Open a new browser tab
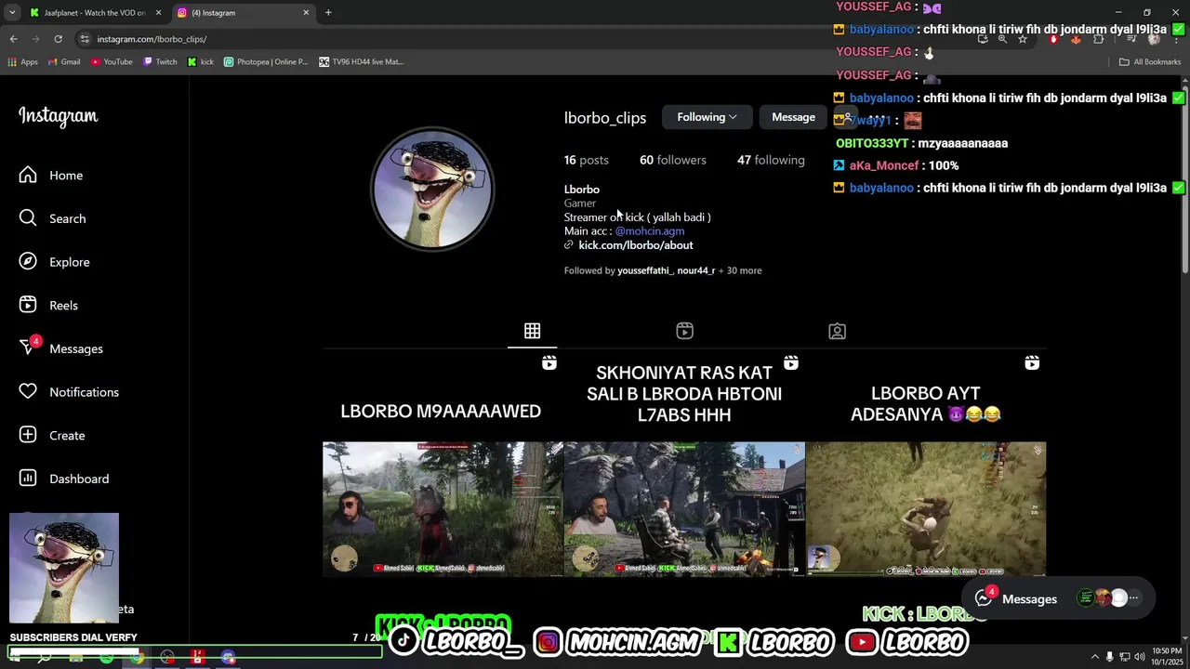1190x669 pixels. click(328, 13)
